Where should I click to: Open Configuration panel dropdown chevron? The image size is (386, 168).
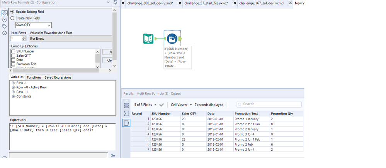pyautogui.click(x=109, y=2)
